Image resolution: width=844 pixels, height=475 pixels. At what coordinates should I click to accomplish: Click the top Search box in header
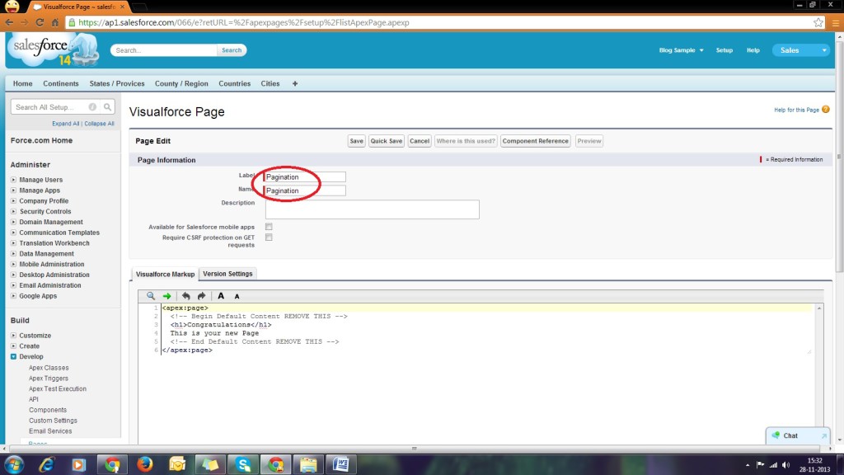[x=164, y=50]
